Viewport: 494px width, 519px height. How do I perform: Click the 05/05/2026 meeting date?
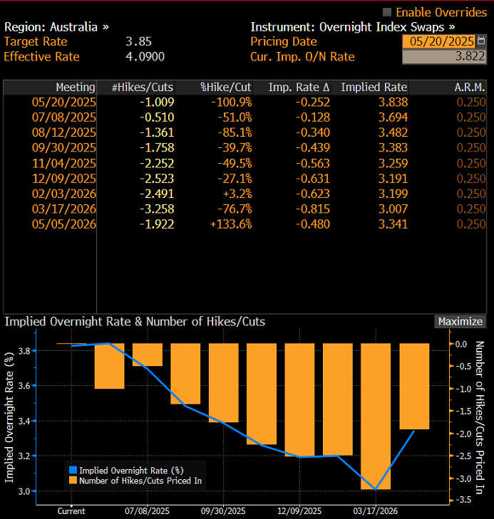point(63,224)
